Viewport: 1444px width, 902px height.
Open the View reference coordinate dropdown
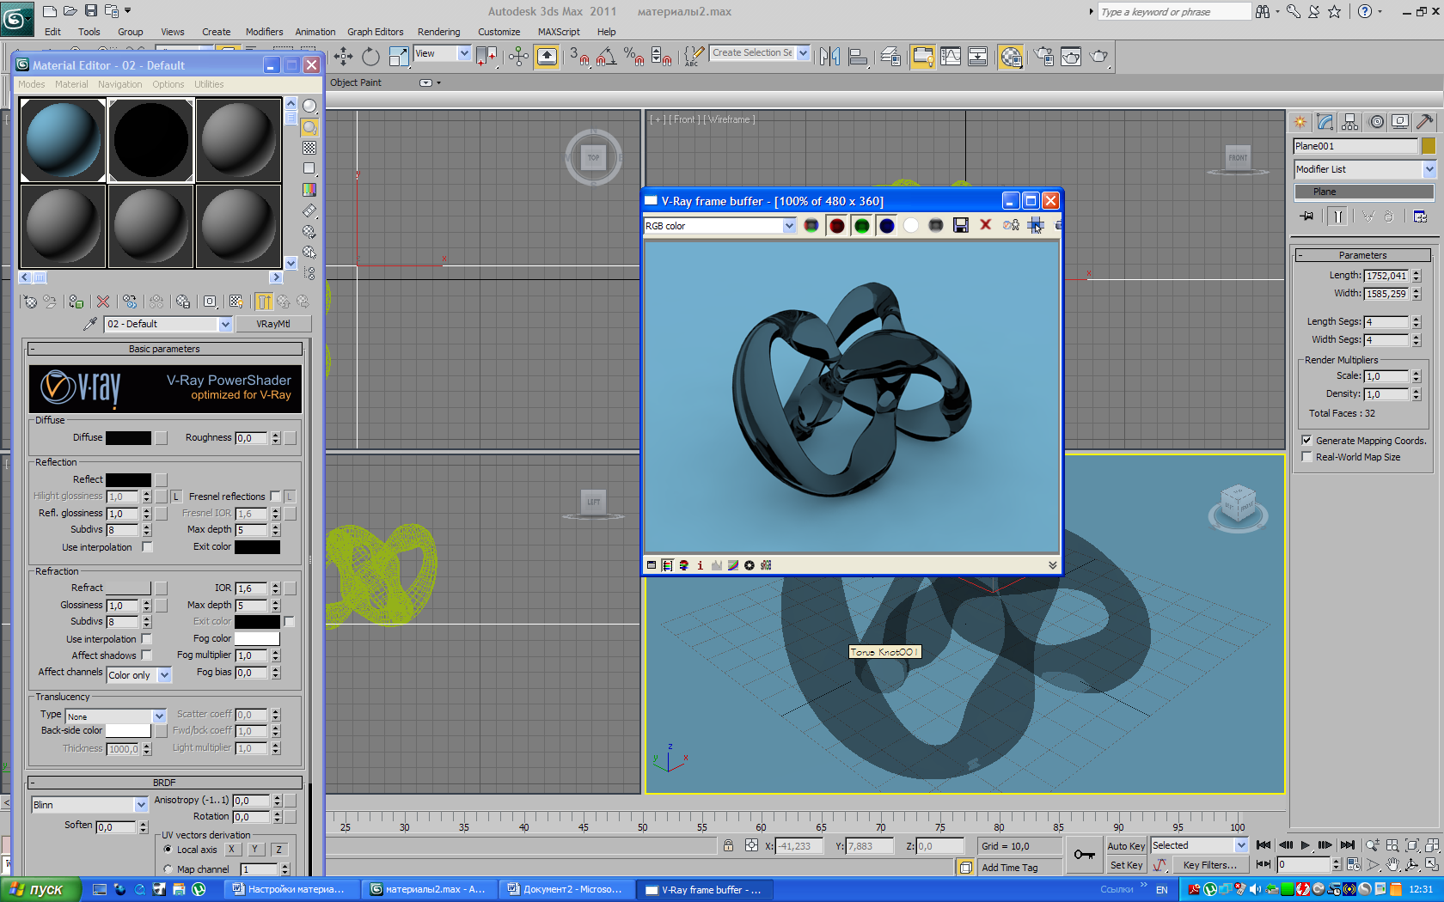(x=443, y=53)
